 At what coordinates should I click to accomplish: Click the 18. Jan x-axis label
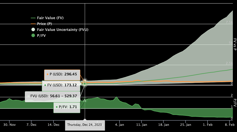click(164, 125)
